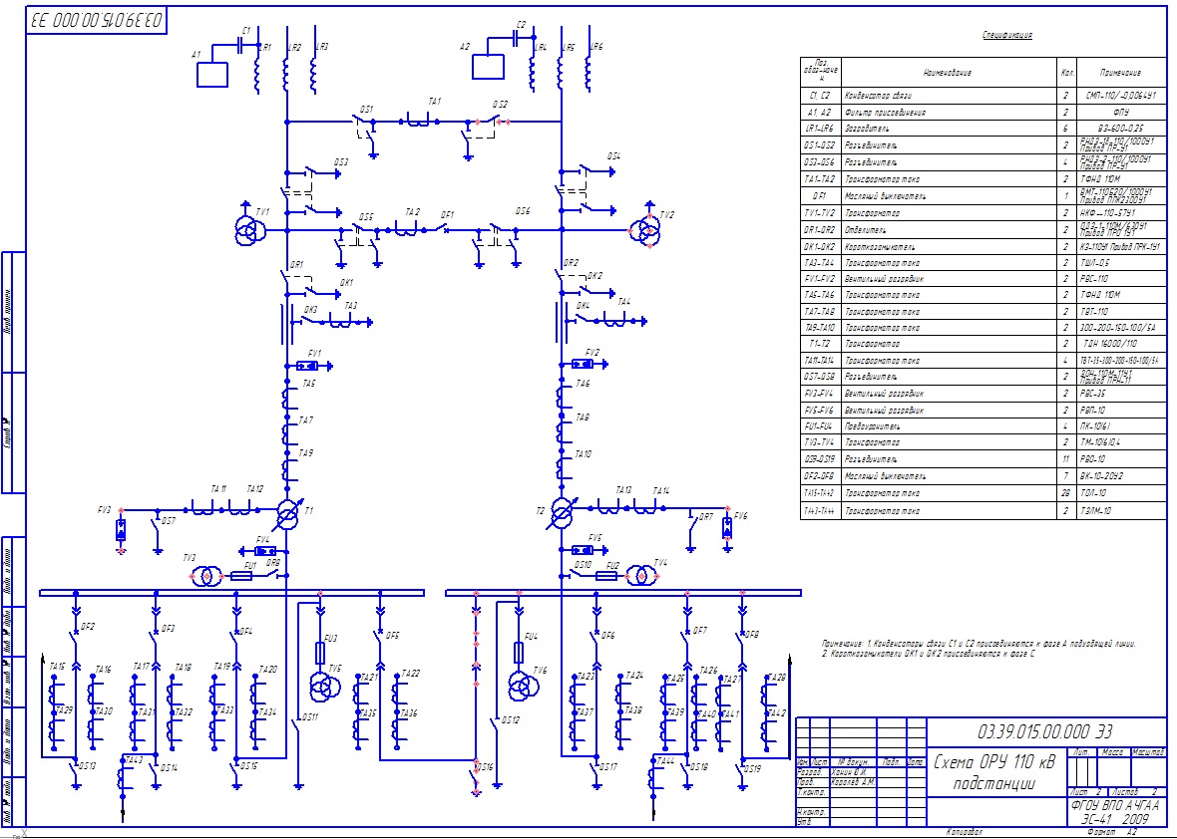Image resolution: width=1177 pixels, height=839 pixels.
Task: Select the note about short-circuiters QK1 and QK2
Action: tap(930, 655)
